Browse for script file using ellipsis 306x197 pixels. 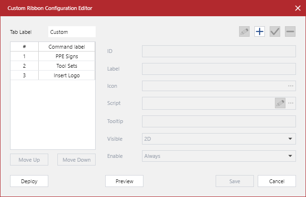pos(290,103)
